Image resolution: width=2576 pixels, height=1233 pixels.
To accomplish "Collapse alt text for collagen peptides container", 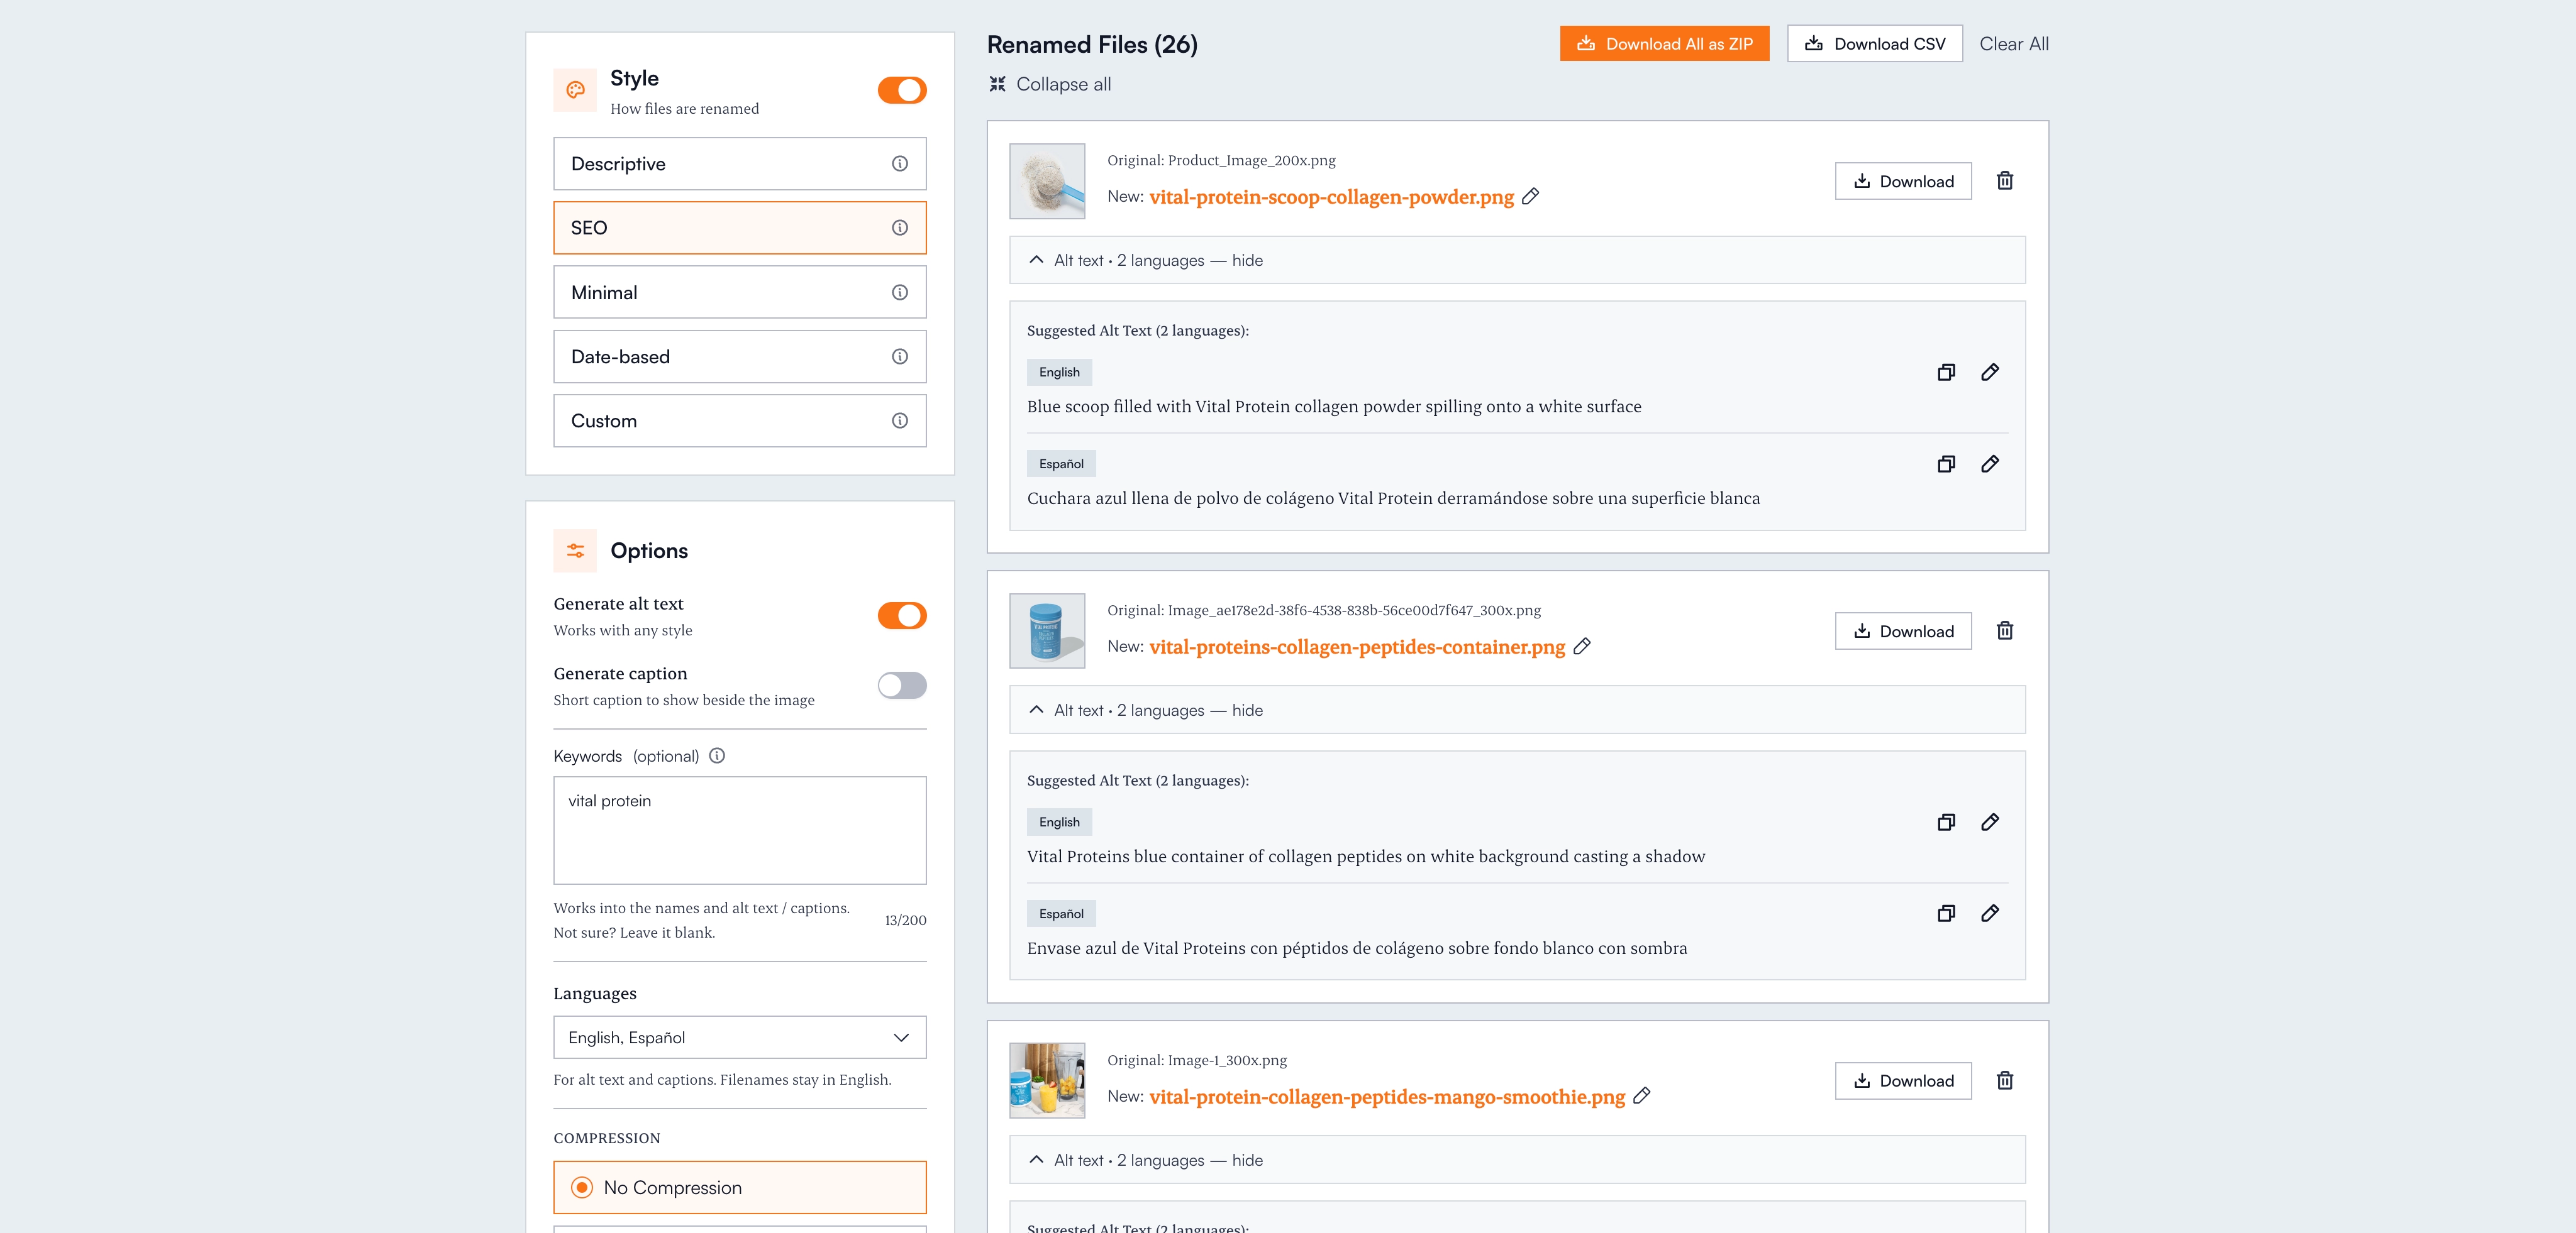I will point(1517,710).
